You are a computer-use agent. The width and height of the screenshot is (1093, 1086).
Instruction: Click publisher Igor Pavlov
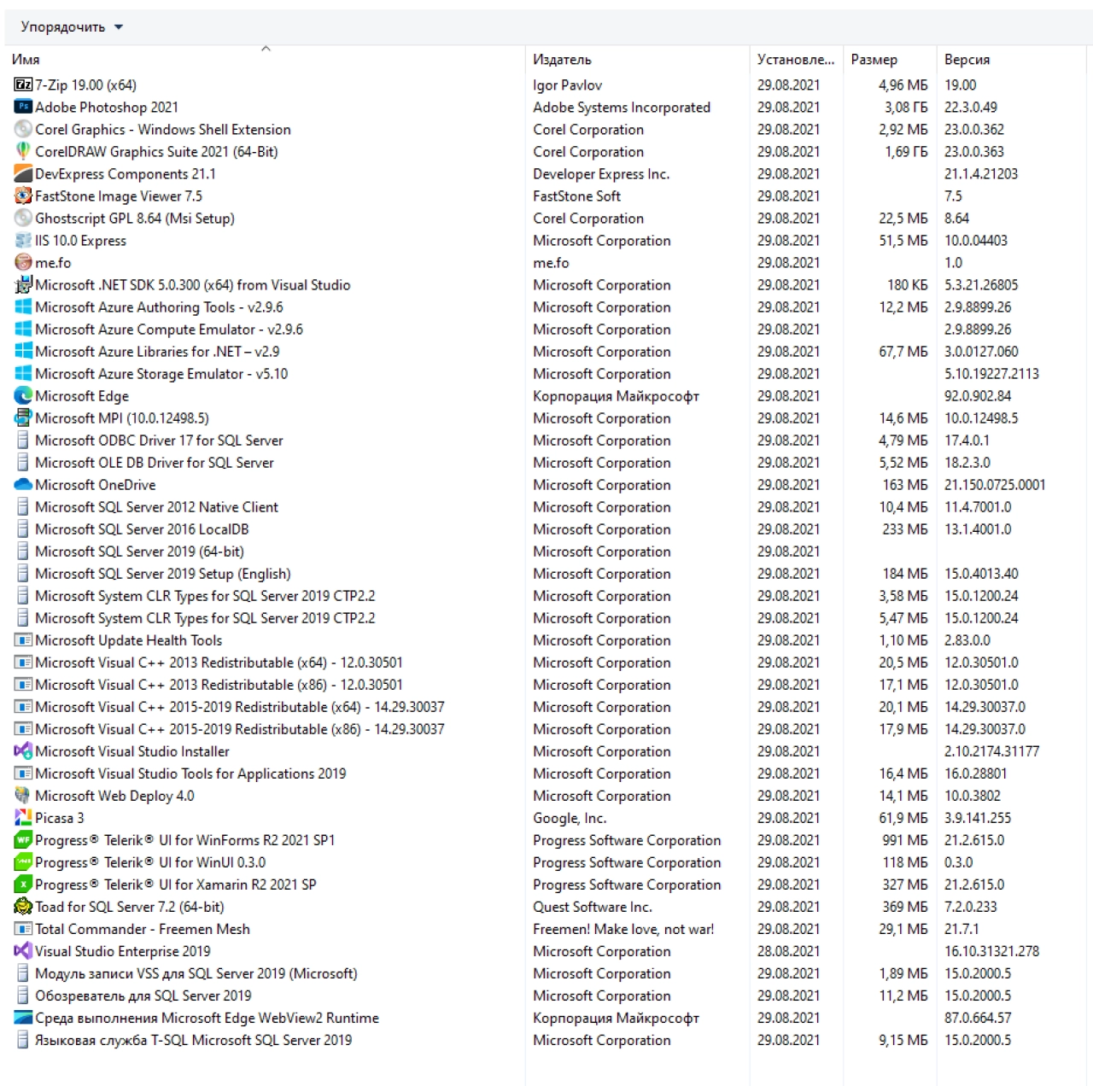tap(567, 85)
